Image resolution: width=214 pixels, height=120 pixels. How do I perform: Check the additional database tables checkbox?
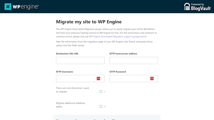101,106
